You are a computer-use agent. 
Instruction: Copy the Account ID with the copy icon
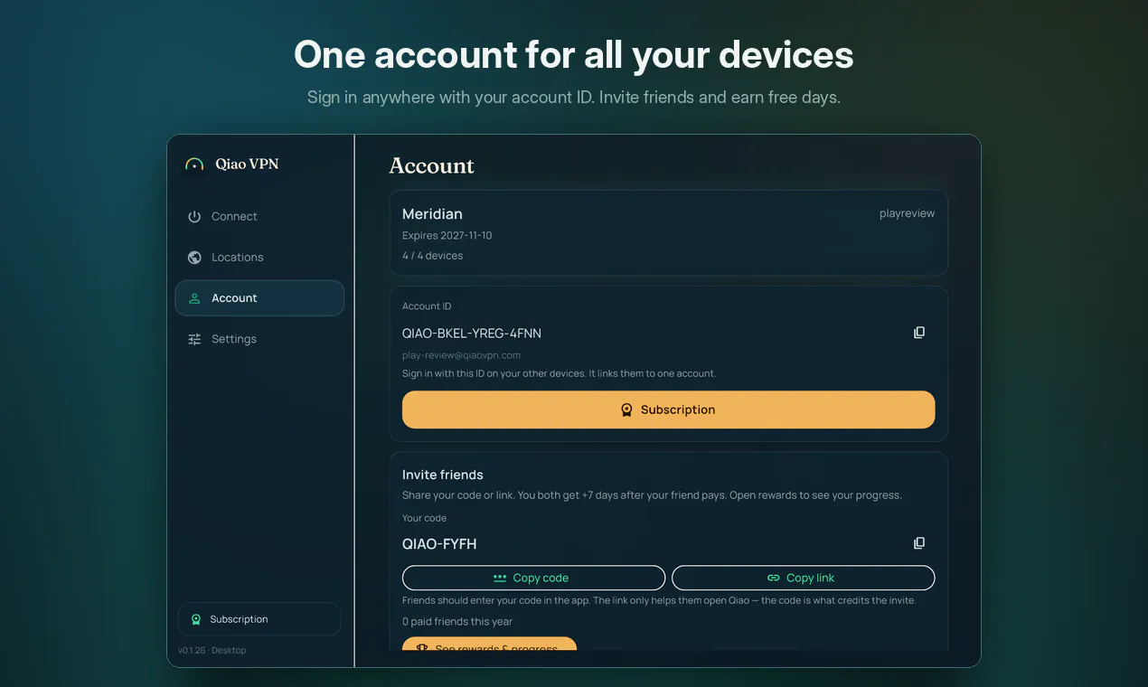(x=919, y=333)
